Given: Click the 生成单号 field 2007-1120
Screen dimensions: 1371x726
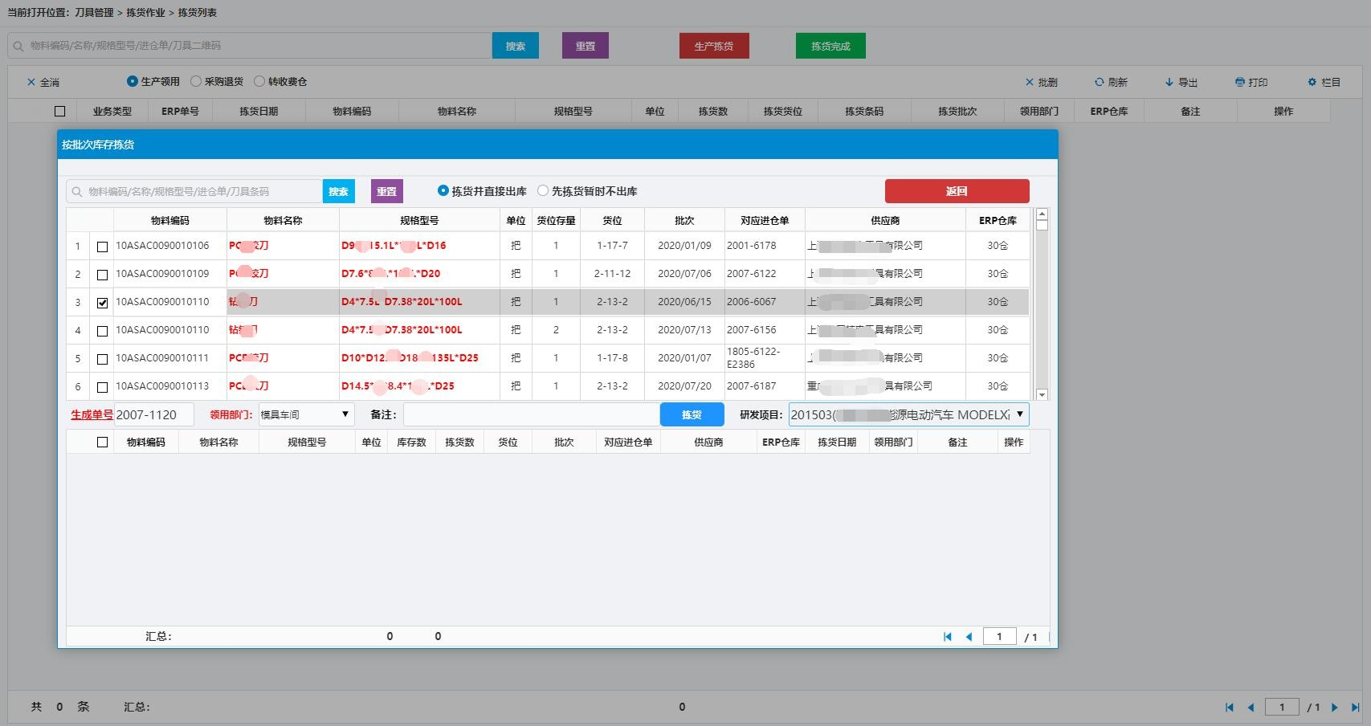Looking at the screenshot, I should (x=153, y=414).
